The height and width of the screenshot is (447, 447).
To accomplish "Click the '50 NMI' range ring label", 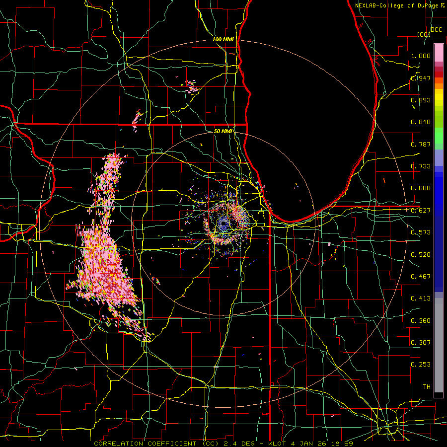I will coord(223,131).
